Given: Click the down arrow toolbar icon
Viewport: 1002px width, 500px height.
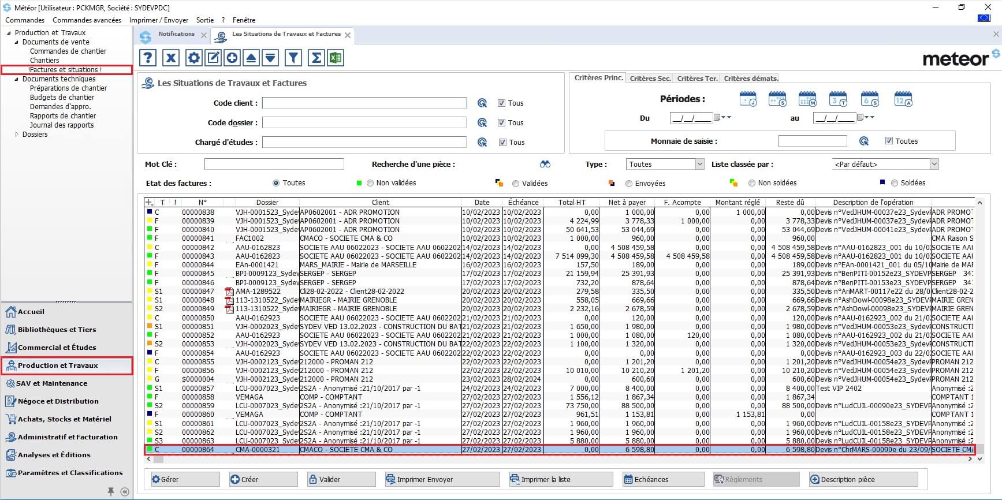Looking at the screenshot, I should pos(270,58).
